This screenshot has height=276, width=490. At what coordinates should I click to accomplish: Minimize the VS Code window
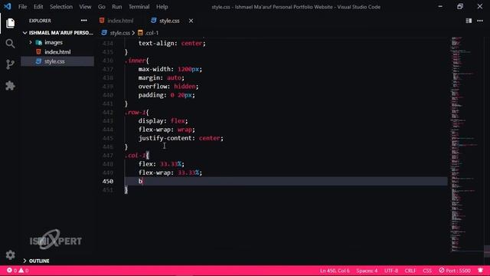point(440,7)
